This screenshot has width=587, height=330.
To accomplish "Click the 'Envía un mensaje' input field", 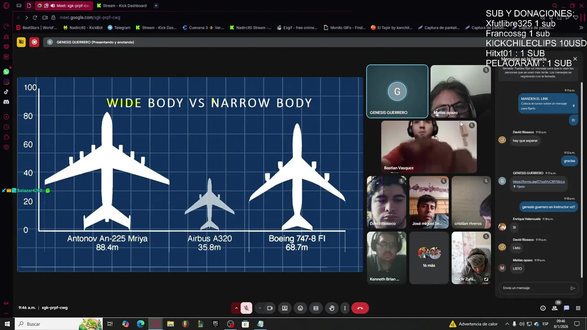I will point(534,288).
